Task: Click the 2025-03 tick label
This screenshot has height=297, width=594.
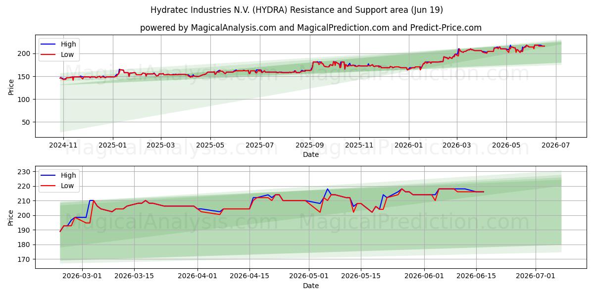Action: click(161, 145)
